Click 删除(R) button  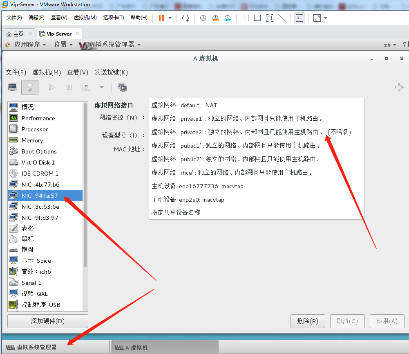308,321
